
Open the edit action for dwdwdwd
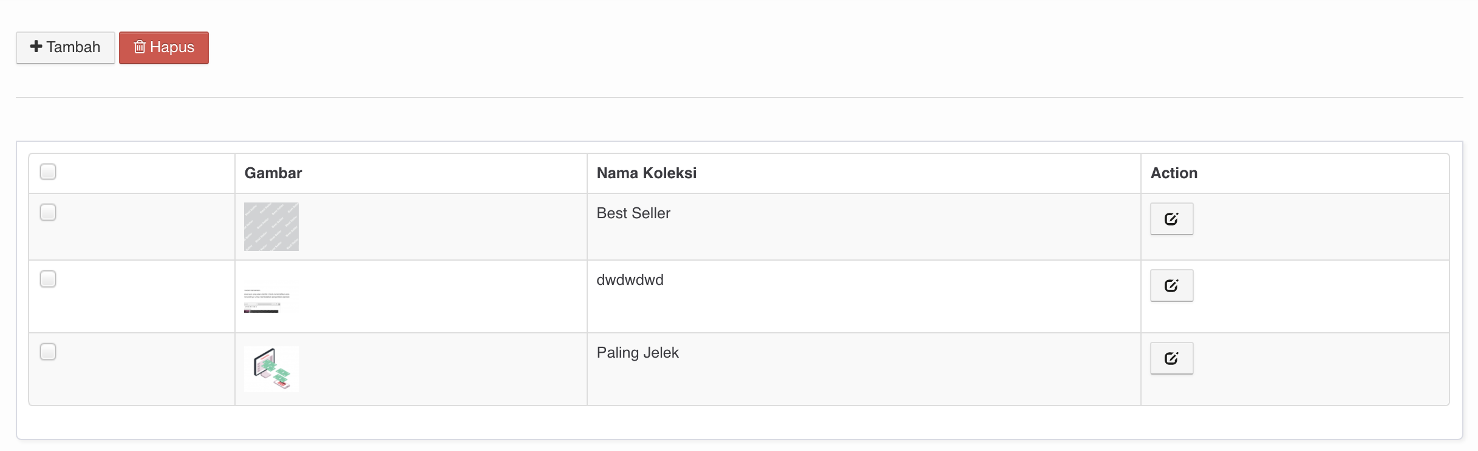tap(1171, 286)
